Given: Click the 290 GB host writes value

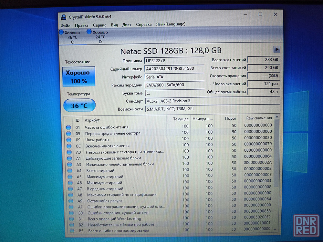Looking at the screenshot, I should pos(264,67).
